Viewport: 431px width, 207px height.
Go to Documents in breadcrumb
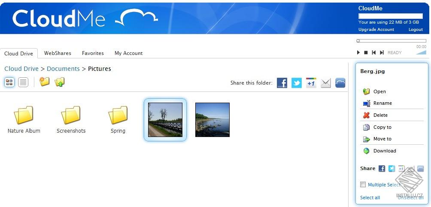point(63,69)
